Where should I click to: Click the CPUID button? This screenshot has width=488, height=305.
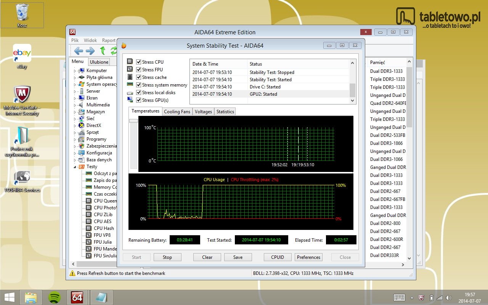click(278, 257)
